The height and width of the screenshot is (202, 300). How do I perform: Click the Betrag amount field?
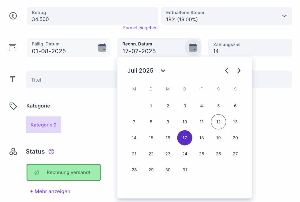click(x=92, y=16)
